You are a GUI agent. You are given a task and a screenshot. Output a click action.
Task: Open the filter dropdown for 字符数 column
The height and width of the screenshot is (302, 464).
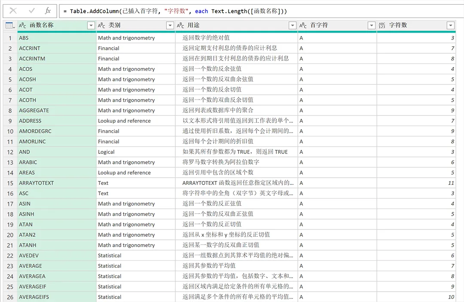451,25
